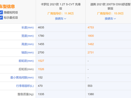131x98 pixels.
Task: Click the 卡罗拉 2021款 1.2T S-CVT title
Action: [x=61, y=6]
